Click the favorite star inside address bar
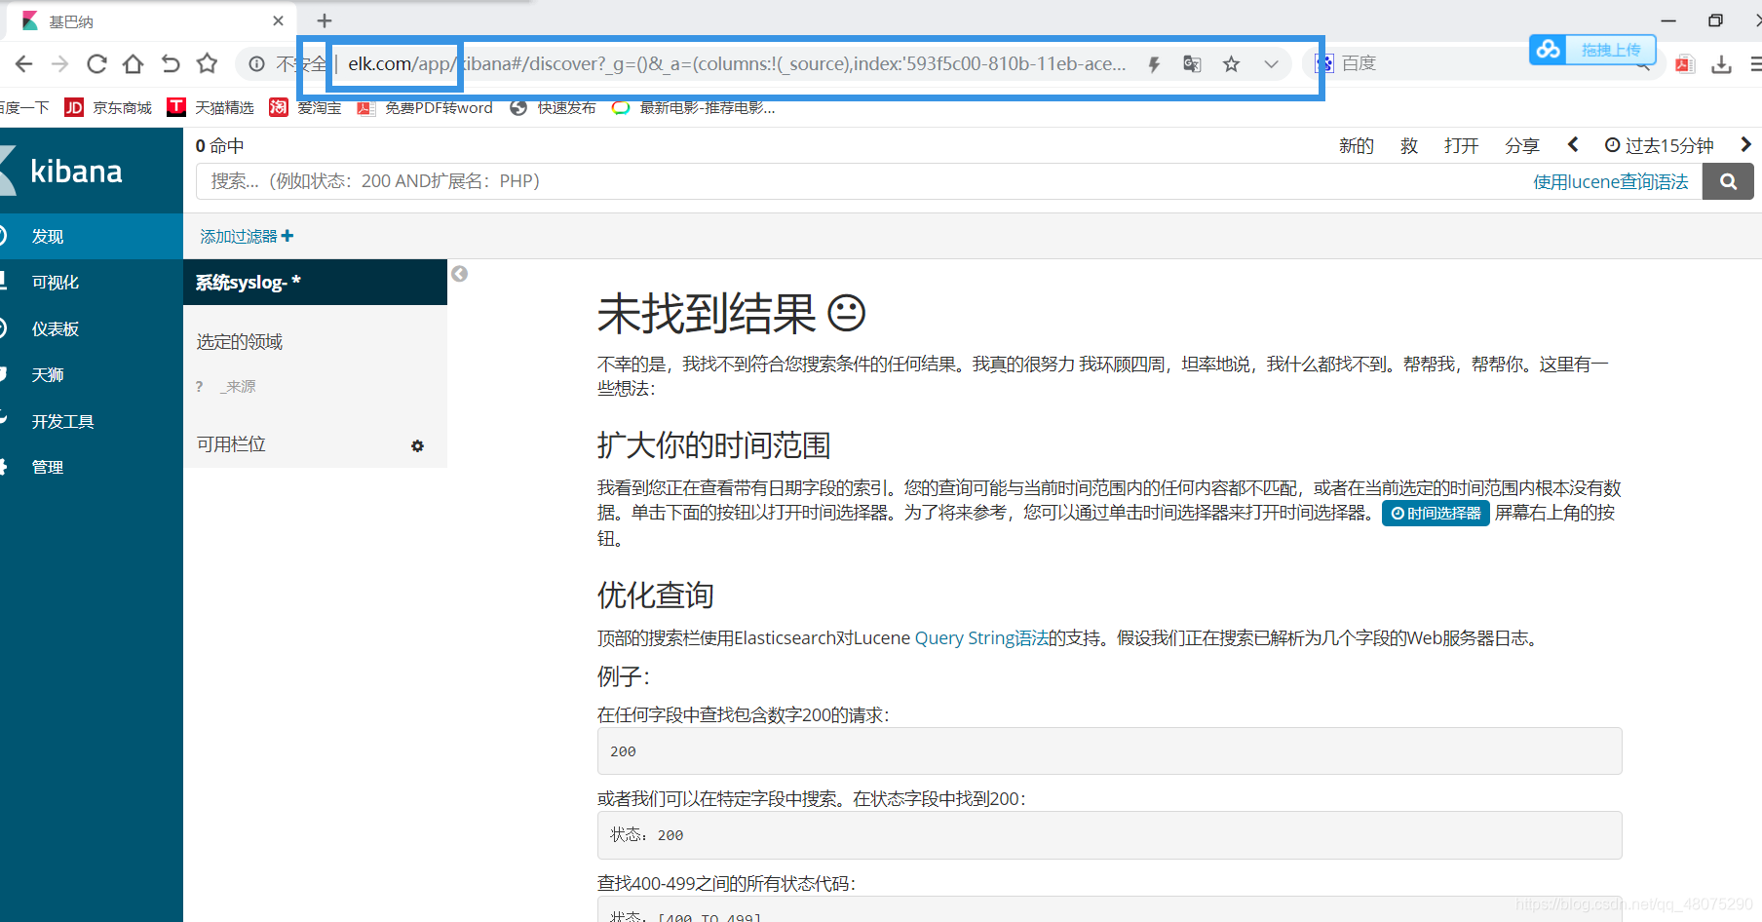The image size is (1762, 922). (x=1232, y=64)
